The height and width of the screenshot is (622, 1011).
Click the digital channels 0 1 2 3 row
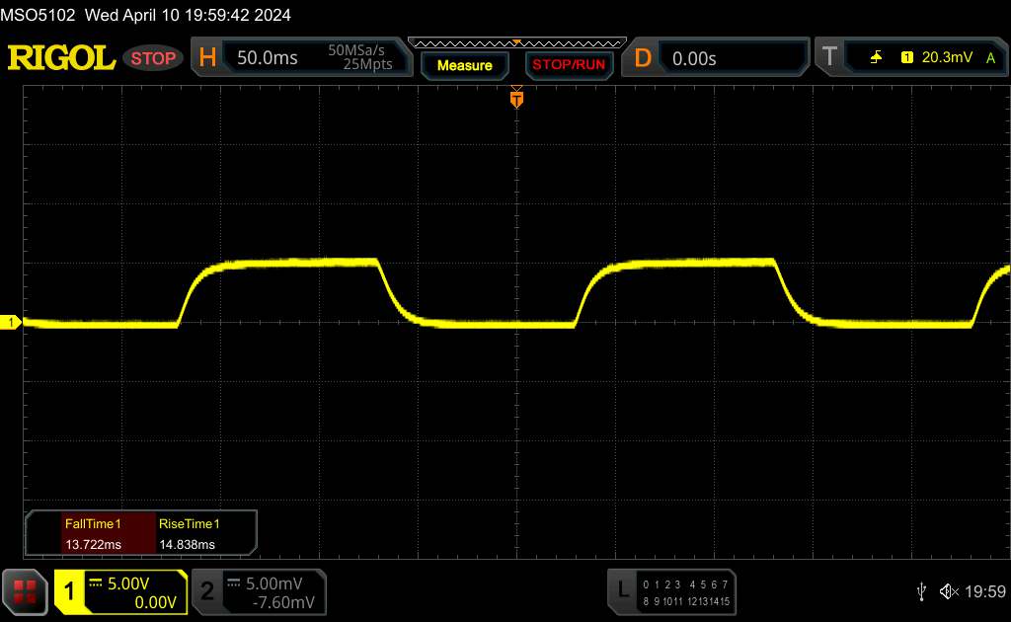pyautogui.click(x=661, y=584)
